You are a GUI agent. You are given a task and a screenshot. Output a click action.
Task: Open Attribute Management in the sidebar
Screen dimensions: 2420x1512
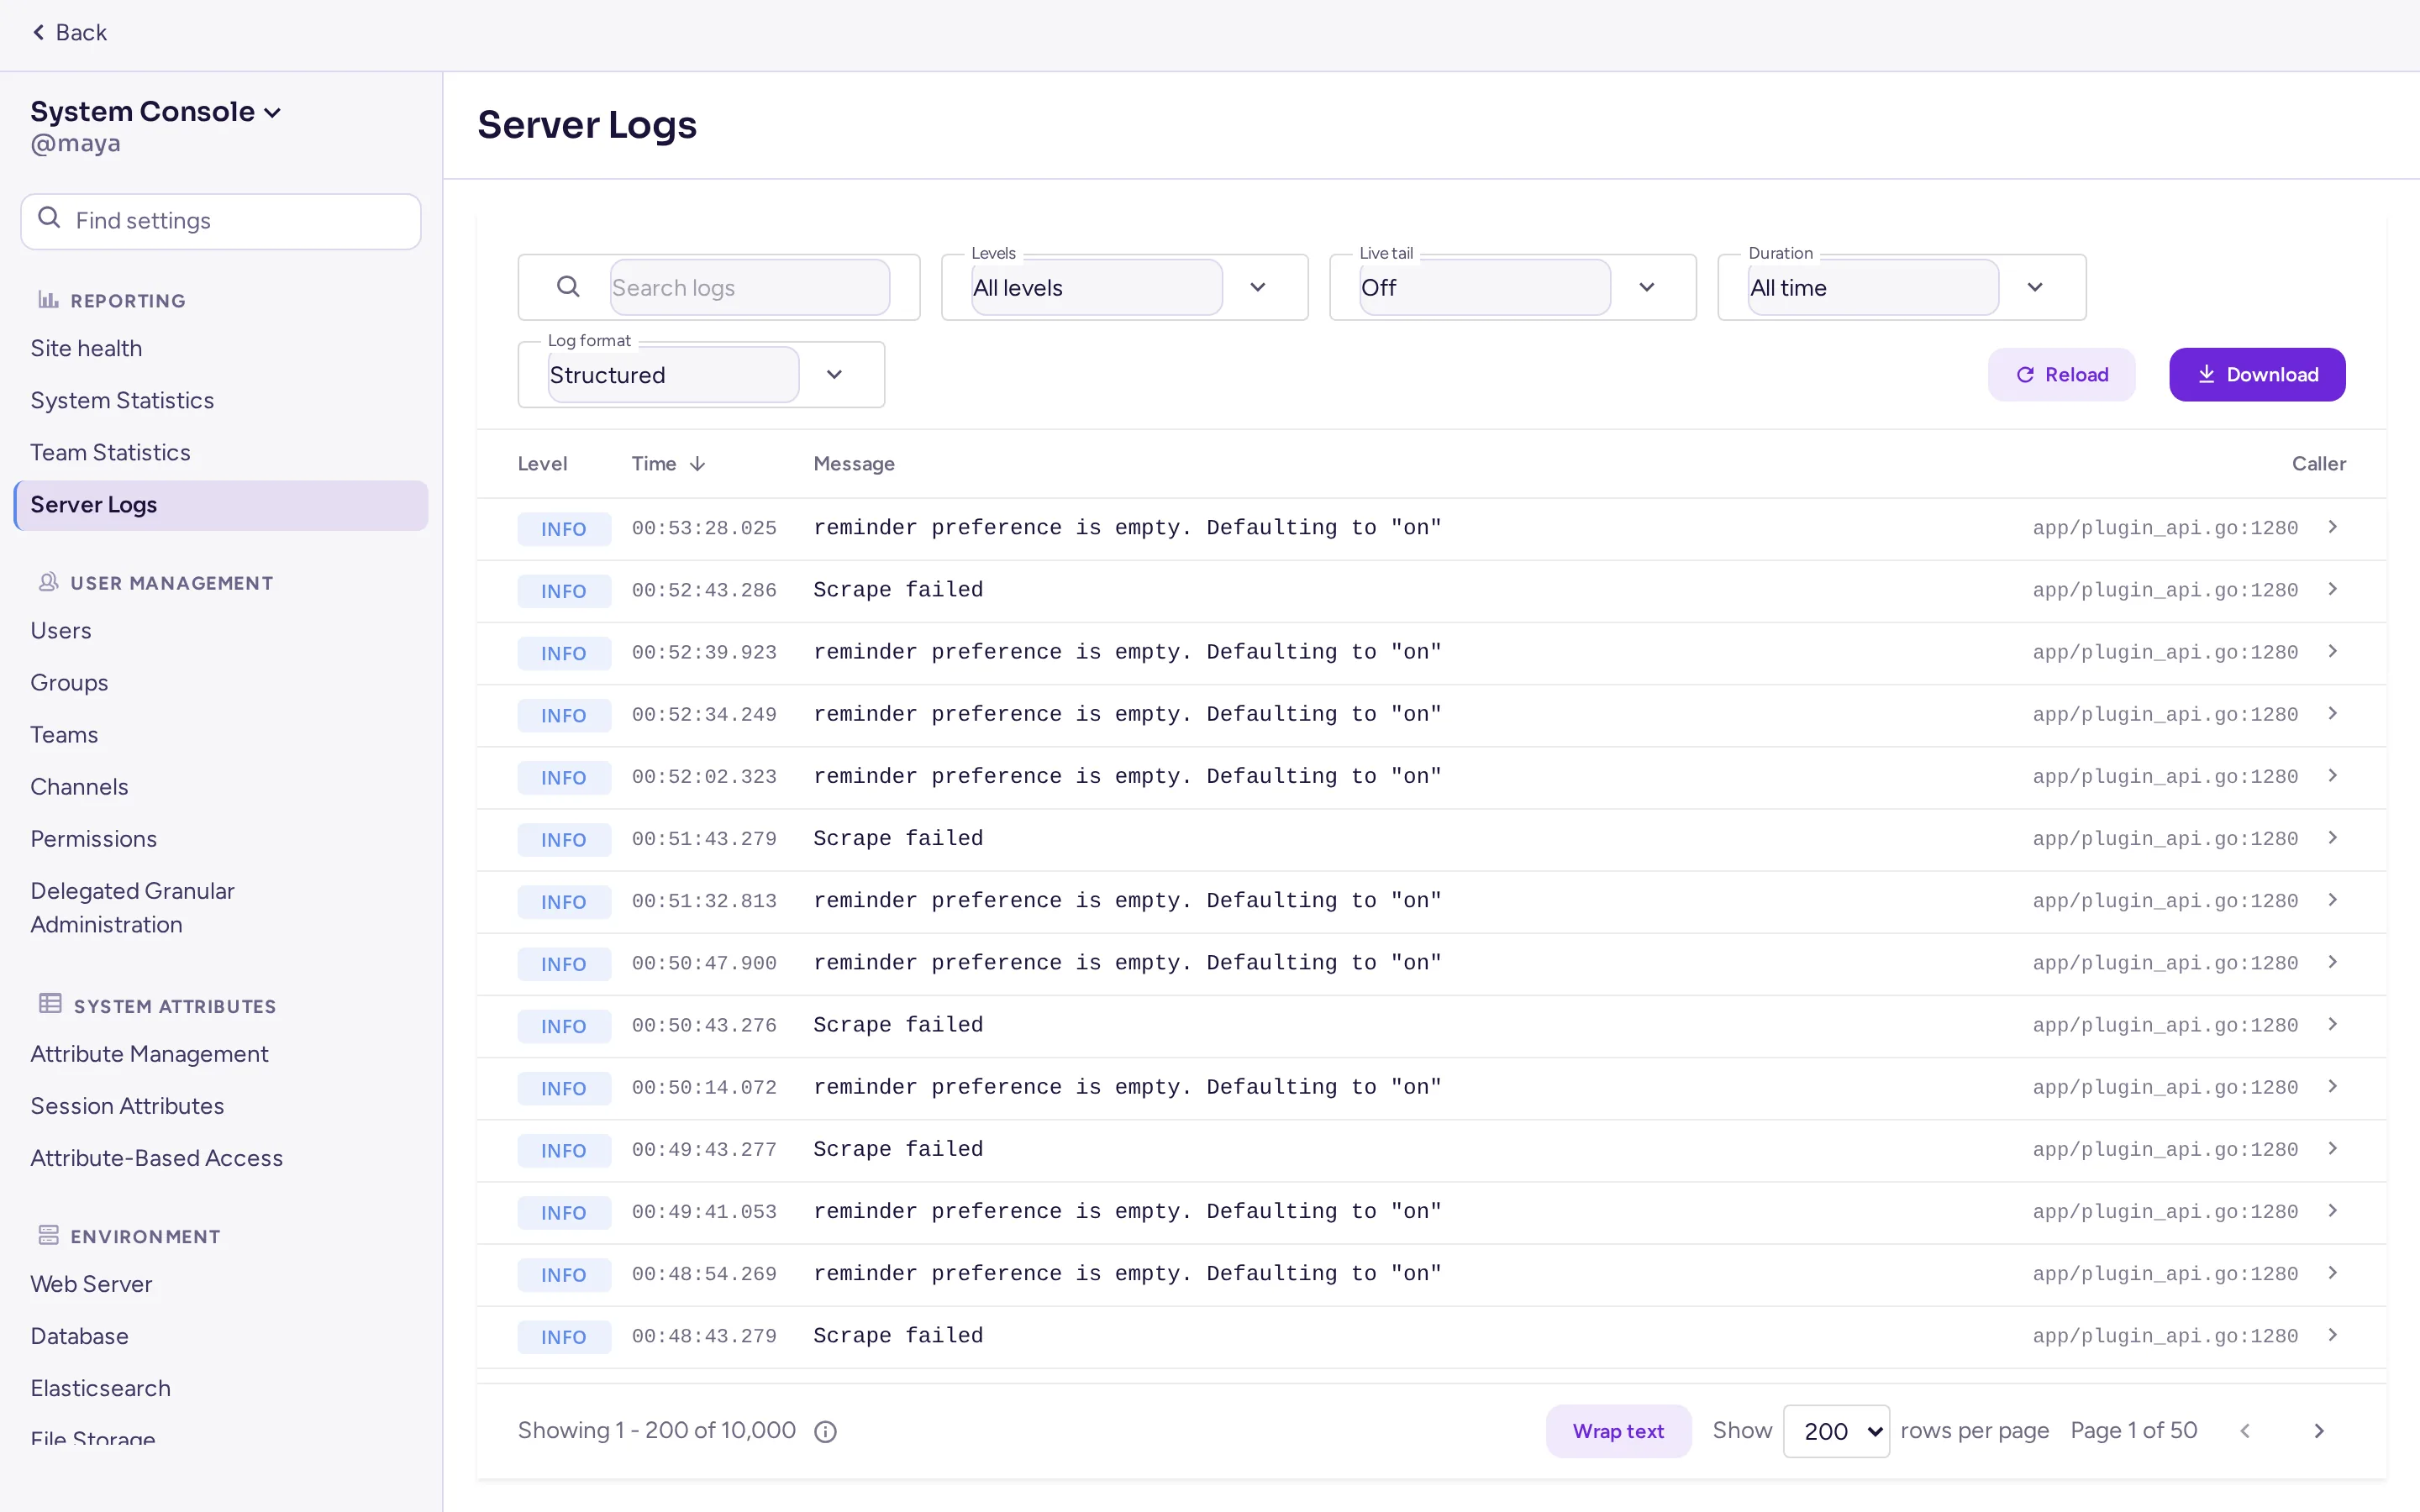(149, 1053)
